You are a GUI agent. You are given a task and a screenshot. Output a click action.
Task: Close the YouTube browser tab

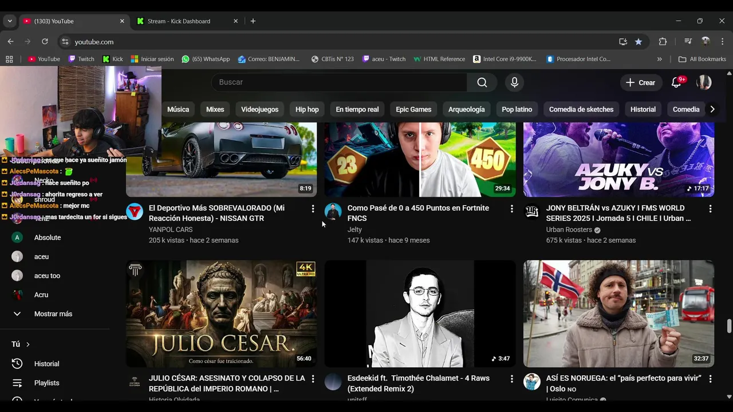pos(122,21)
